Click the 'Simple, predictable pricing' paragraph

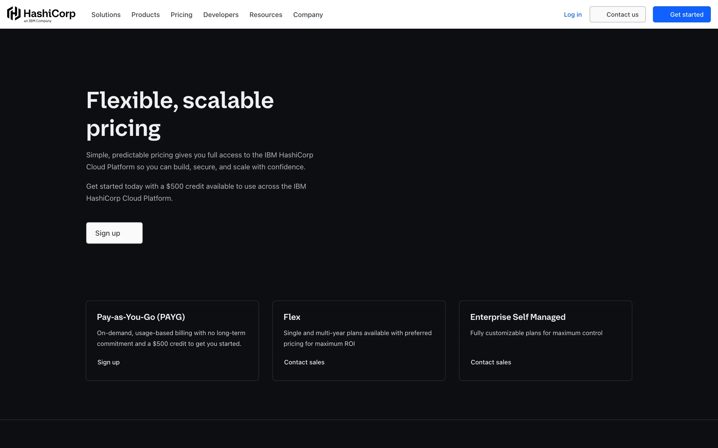[200, 161]
